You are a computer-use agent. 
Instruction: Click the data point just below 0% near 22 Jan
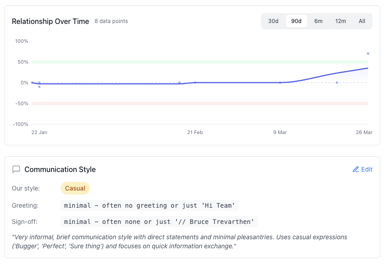point(39,87)
